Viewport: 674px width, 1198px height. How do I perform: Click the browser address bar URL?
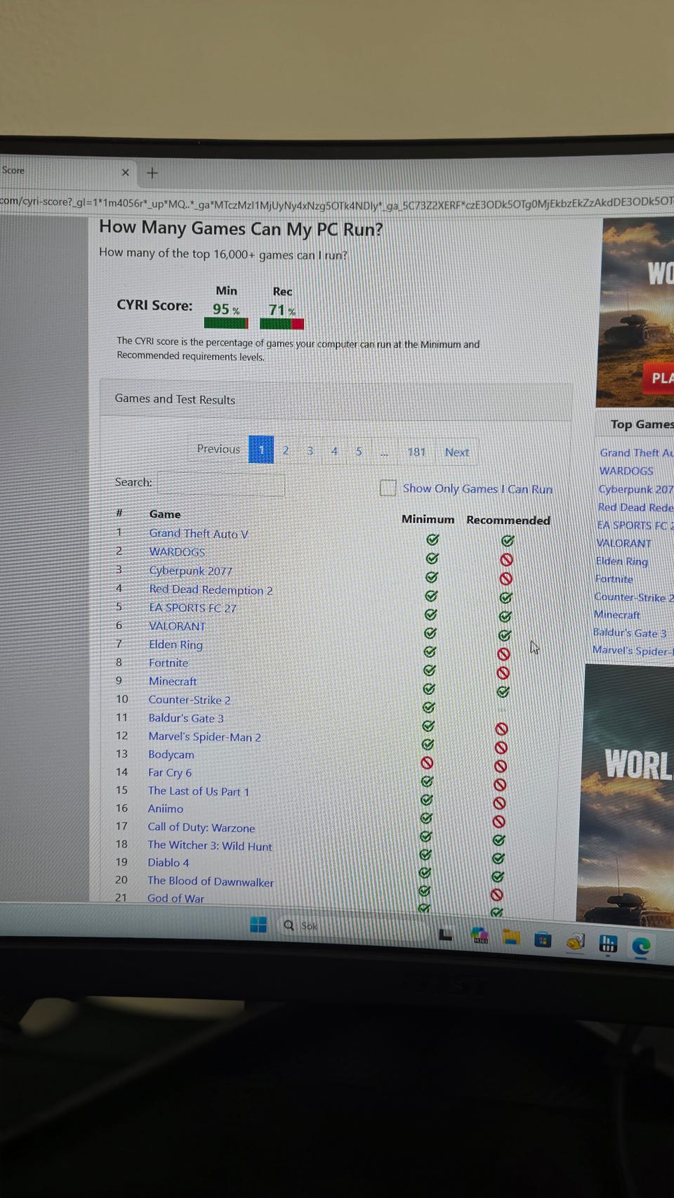coord(337,202)
